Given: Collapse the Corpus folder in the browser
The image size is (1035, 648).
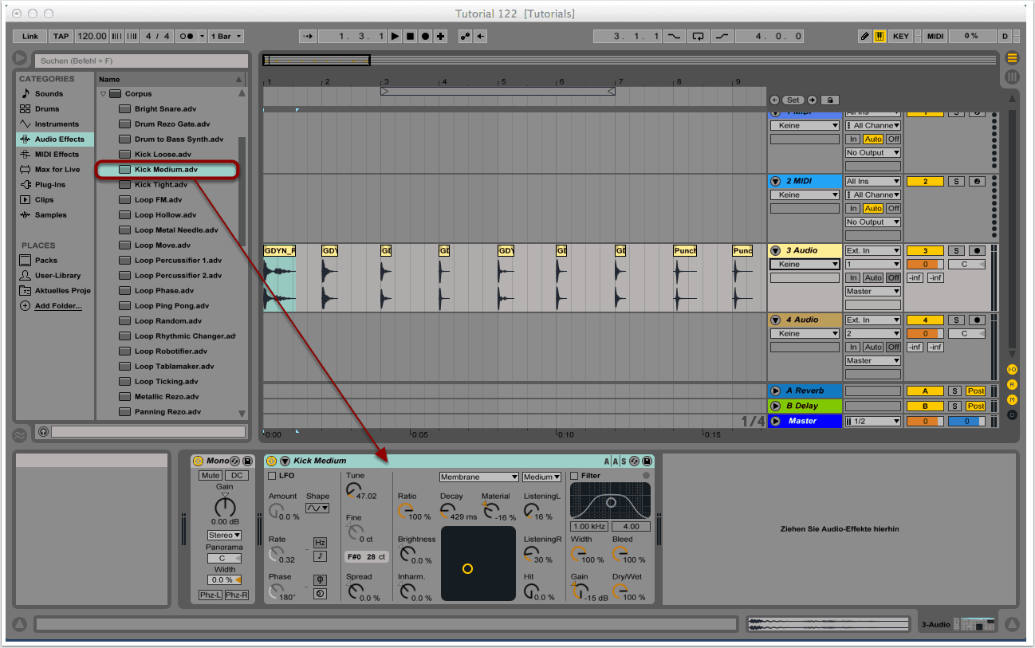Looking at the screenshot, I should point(103,94).
